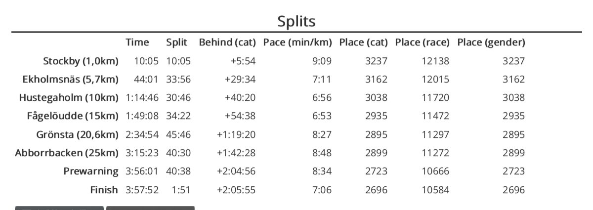
Task: Click the Finish row label
Action: click(105, 190)
